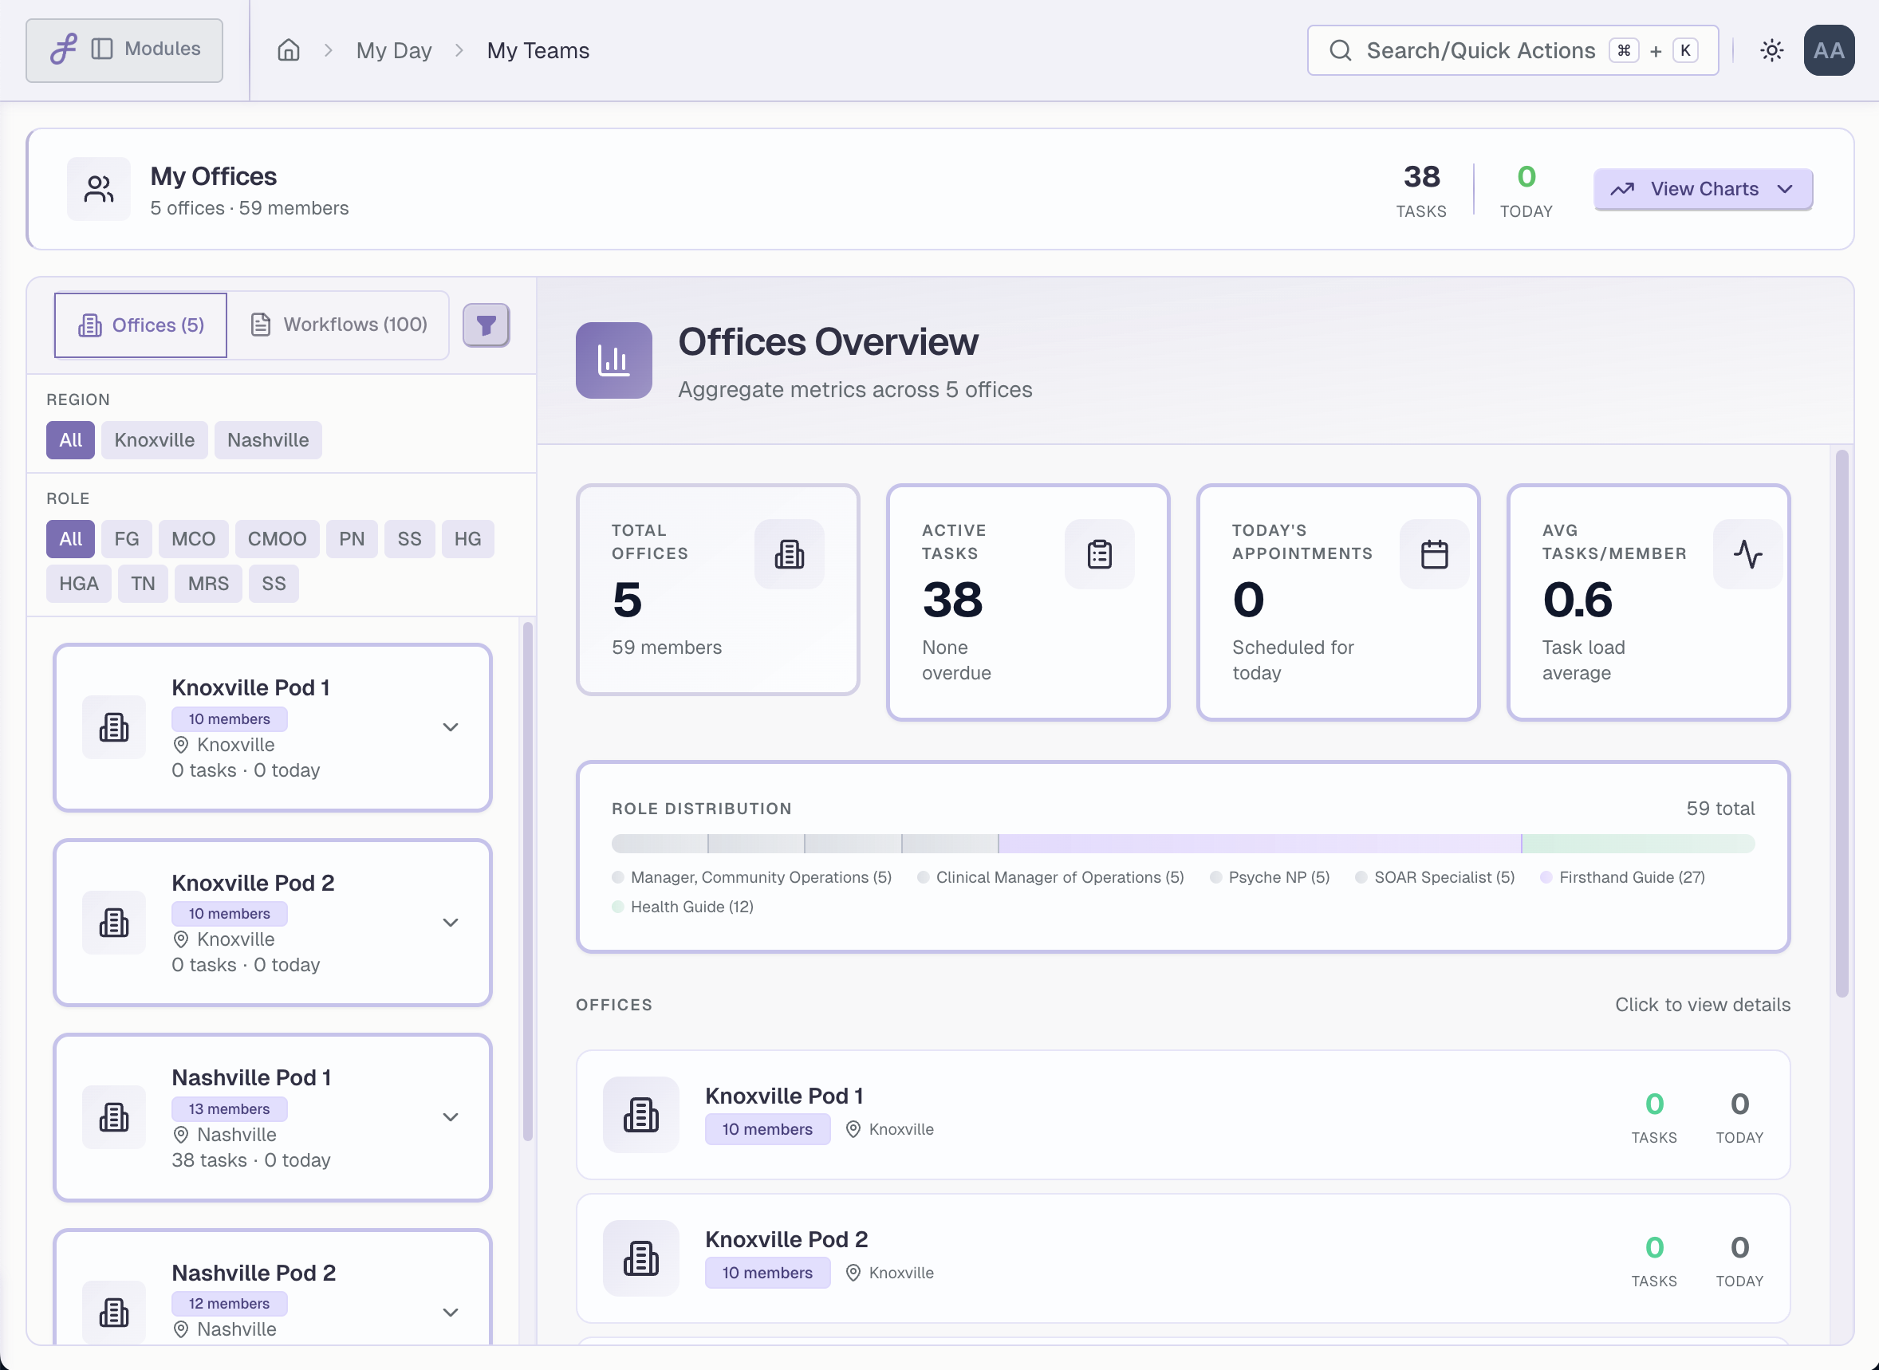
Task: Click the AA user avatar
Action: [1830, 49]
